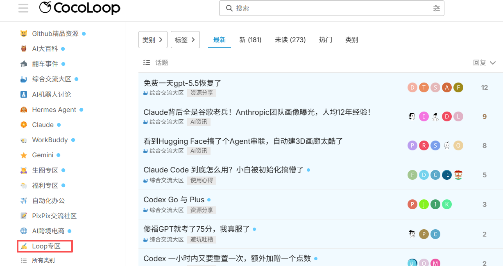The image size is (503, 266).
Task: Open topic 傻福GPT就考了75分
Action: tap(197, 229)
